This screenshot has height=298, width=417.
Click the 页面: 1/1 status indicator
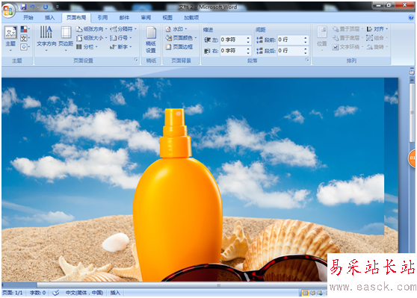click(x=12, y=293)
